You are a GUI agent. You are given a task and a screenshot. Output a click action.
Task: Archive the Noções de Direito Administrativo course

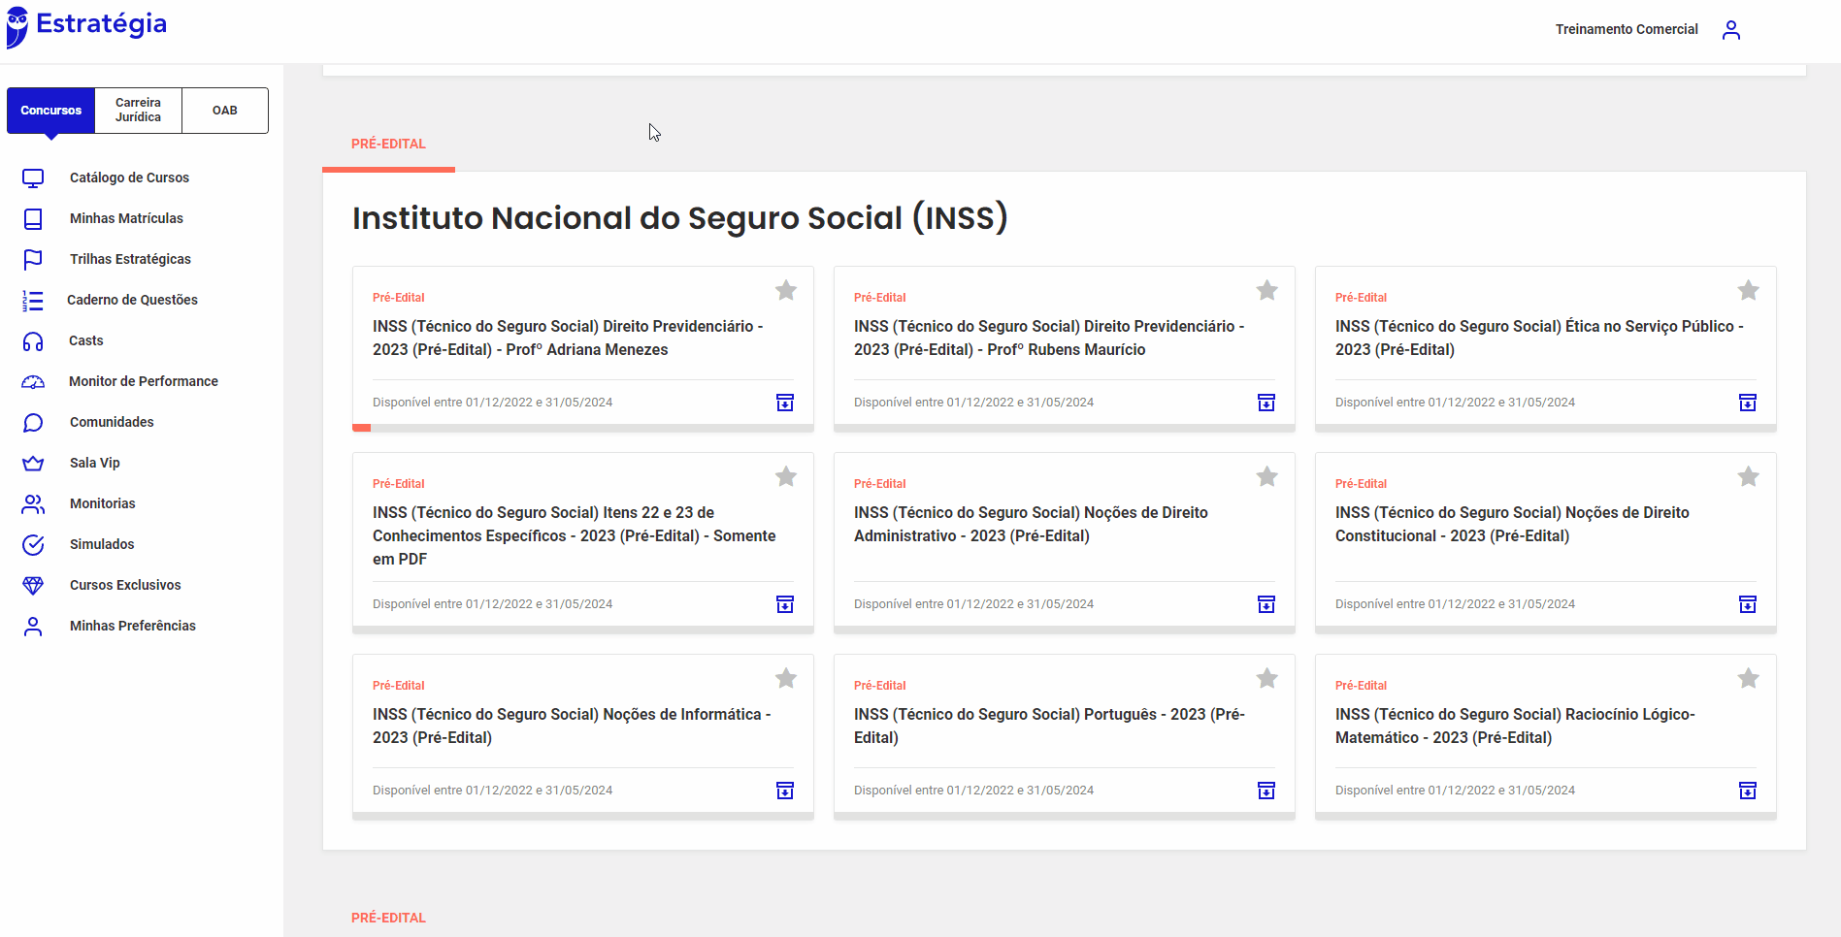coord(1266,604)
